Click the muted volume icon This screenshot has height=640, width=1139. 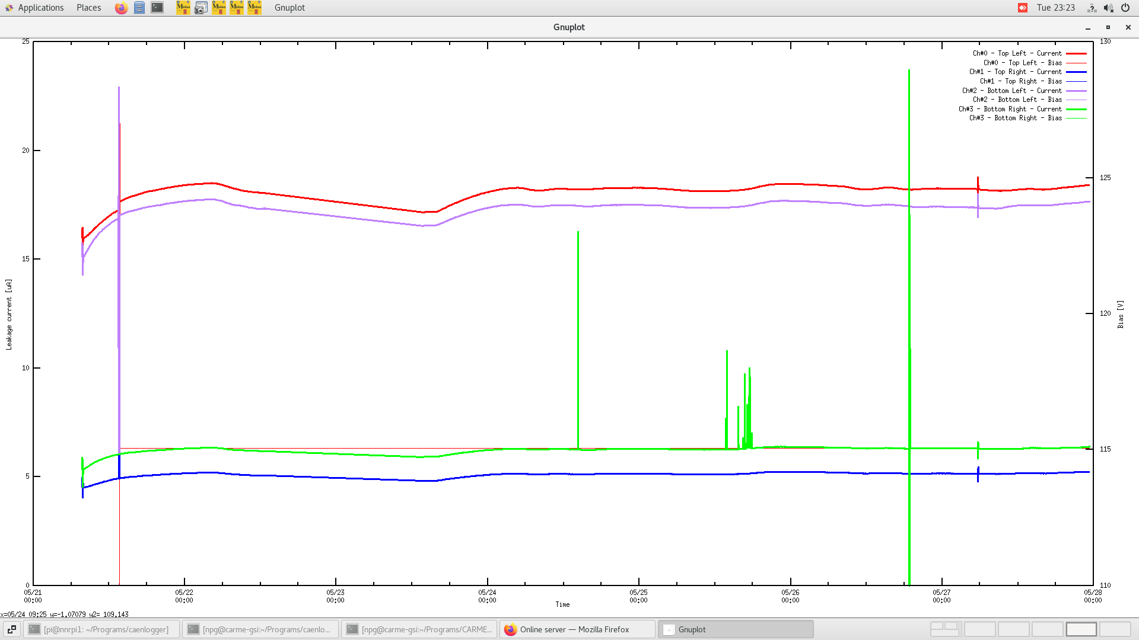[x=1108, y=8]
